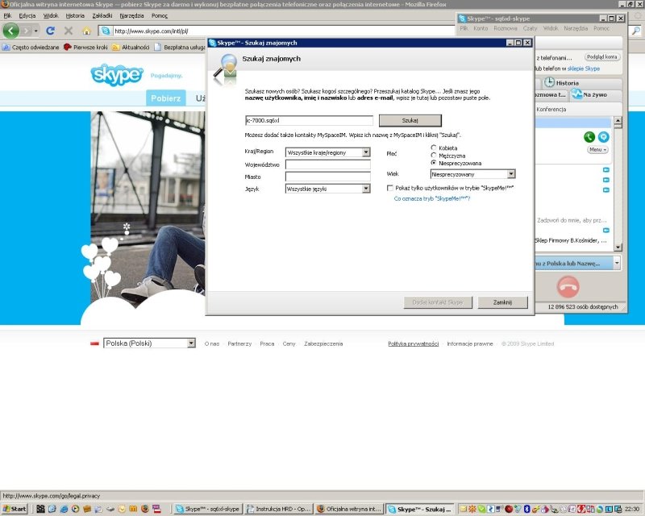This screenshot has width=645, height=516.
Task: Select the Niesprecyzowana gender radio button
Action: (x=434, y=163)
